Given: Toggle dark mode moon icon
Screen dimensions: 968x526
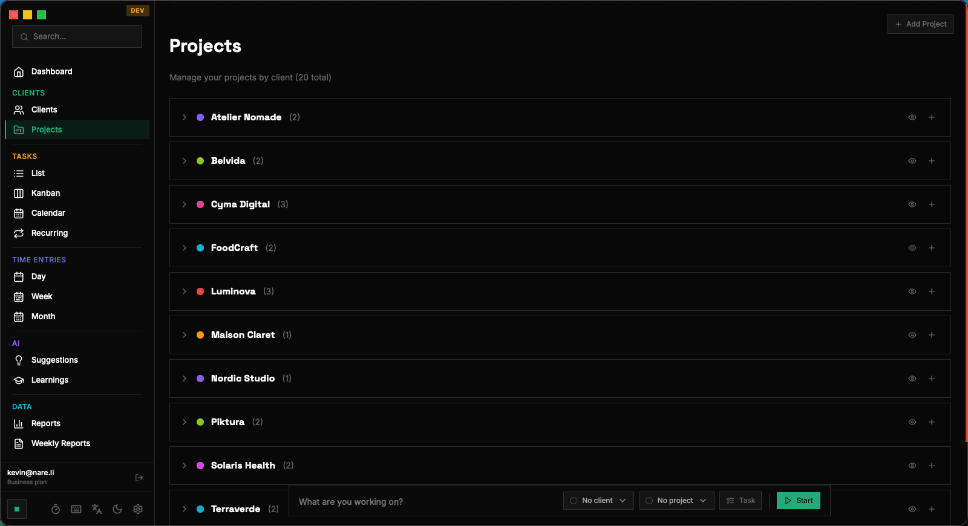Looking at the screenshot, I should [x=117, y=509].
